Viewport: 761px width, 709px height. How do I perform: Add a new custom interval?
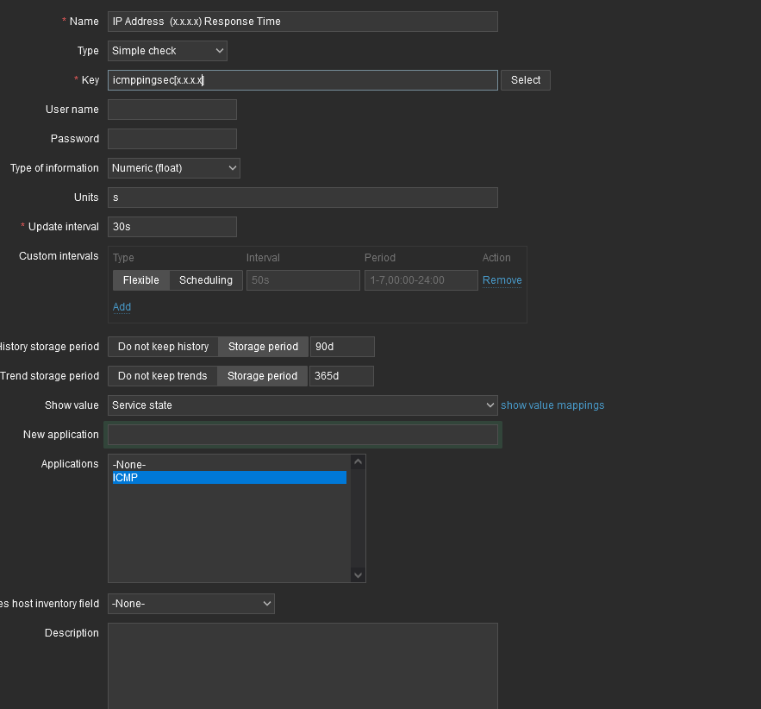coord(122,307)
